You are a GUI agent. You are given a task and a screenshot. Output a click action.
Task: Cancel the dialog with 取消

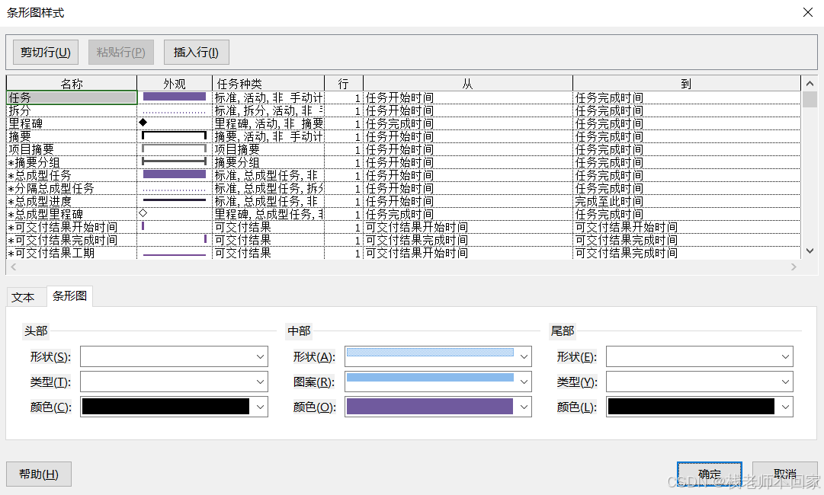tap(784, 474)
